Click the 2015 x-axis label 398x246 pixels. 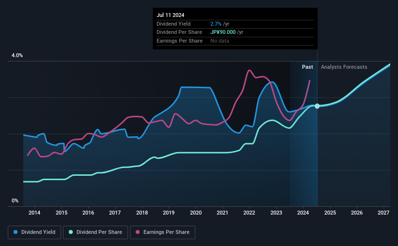pos(62,213)
